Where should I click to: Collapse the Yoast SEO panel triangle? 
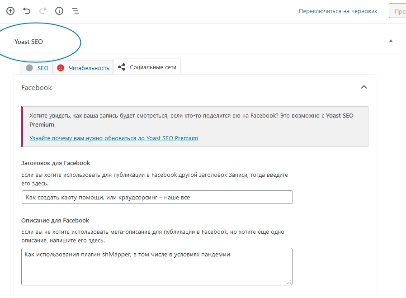pyautogui.click(x=391, y=41)
